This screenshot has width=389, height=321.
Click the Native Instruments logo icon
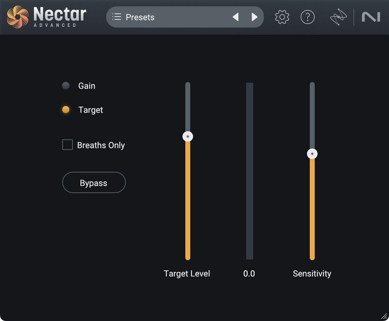point(371,17)
